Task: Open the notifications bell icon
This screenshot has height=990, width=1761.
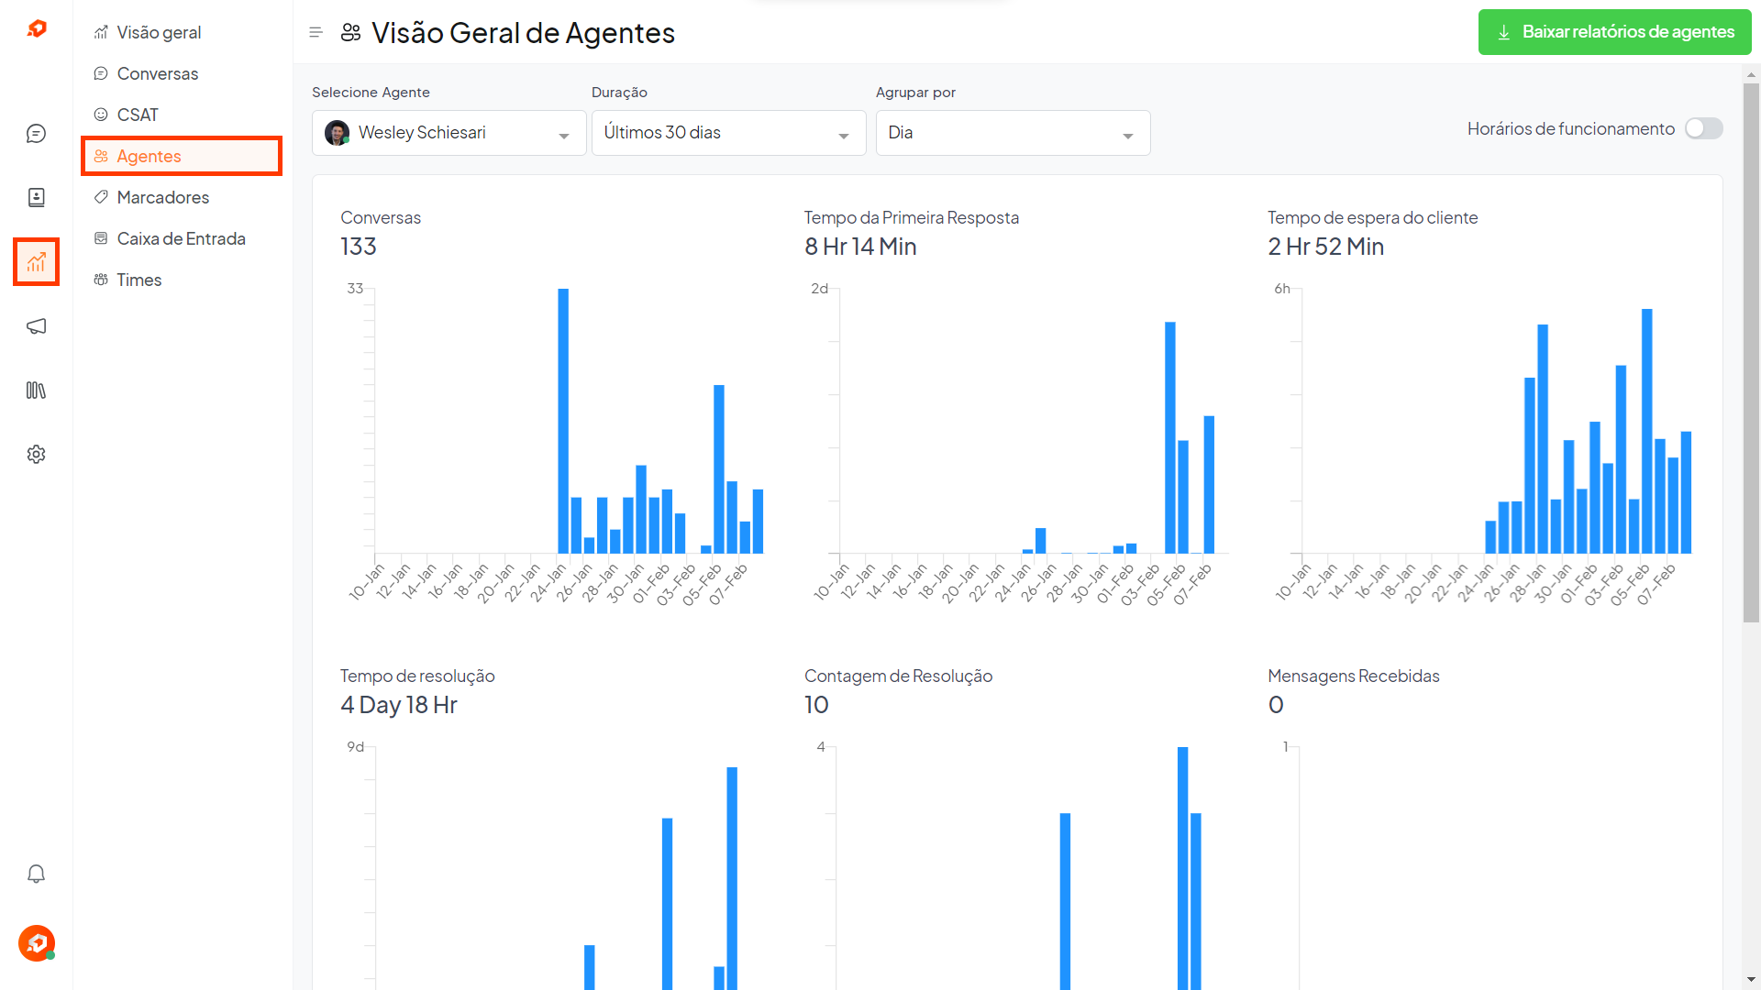Action: coord(36,874)
